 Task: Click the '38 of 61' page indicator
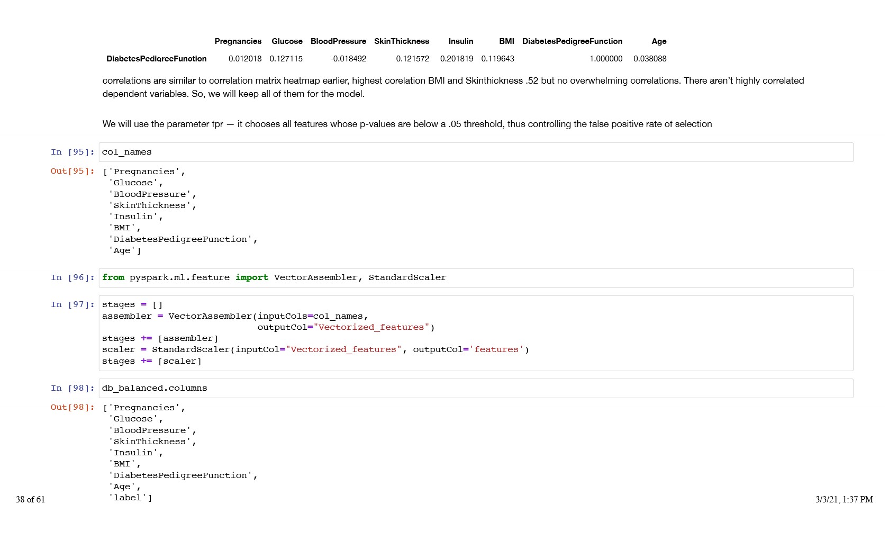(30, 500)
